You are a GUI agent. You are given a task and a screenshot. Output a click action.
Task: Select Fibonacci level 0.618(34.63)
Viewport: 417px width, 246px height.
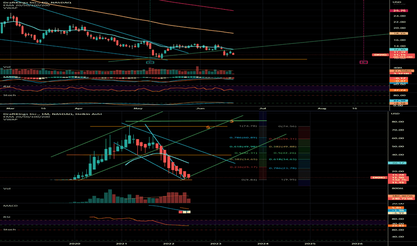pos(282,159)
